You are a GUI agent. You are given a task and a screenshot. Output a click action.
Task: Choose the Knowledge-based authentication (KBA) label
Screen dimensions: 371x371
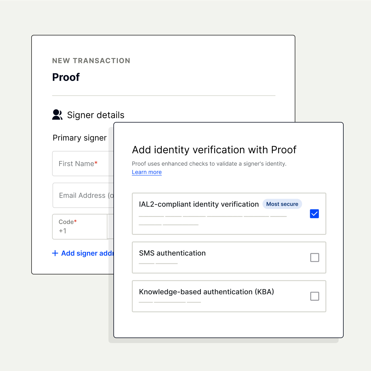206,292
